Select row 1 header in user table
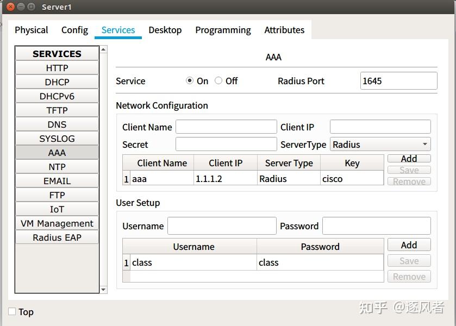Image resolution: width=456 pixels, height=326 pixels. point(126,262)
